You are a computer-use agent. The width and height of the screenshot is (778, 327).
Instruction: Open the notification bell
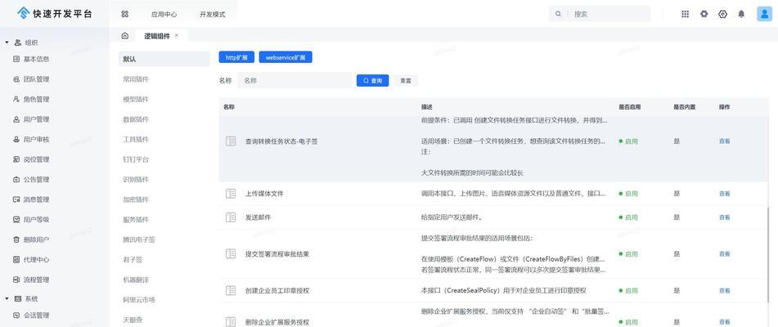pos(741,14)
